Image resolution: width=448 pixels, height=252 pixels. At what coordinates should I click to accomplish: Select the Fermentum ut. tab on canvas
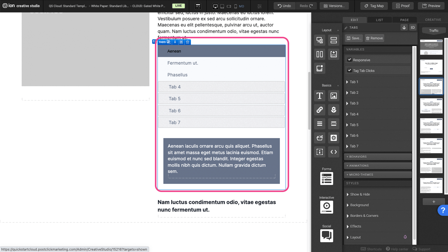click(183, 63)
